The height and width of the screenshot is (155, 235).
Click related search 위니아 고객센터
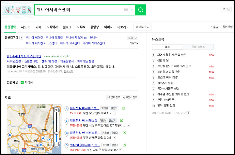point(70,43)
